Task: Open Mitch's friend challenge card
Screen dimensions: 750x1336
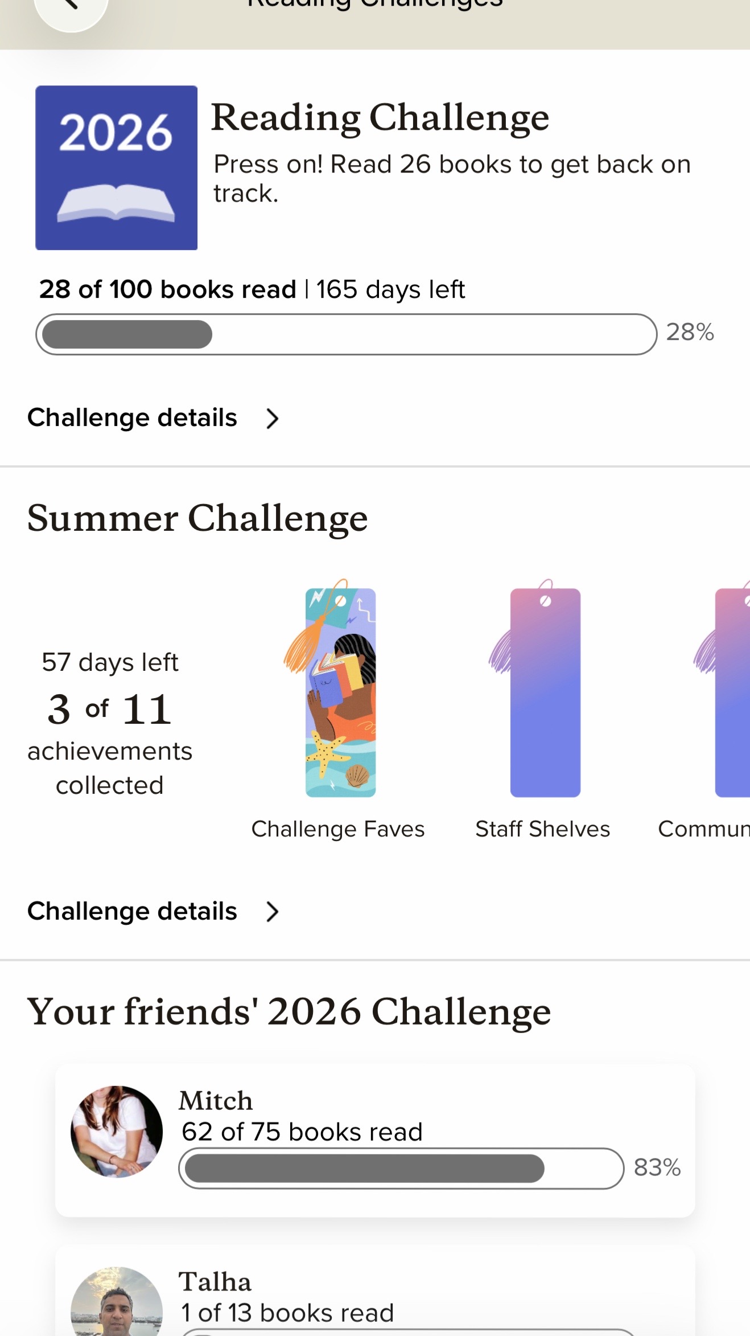Action: click(x=375, y=1141)
